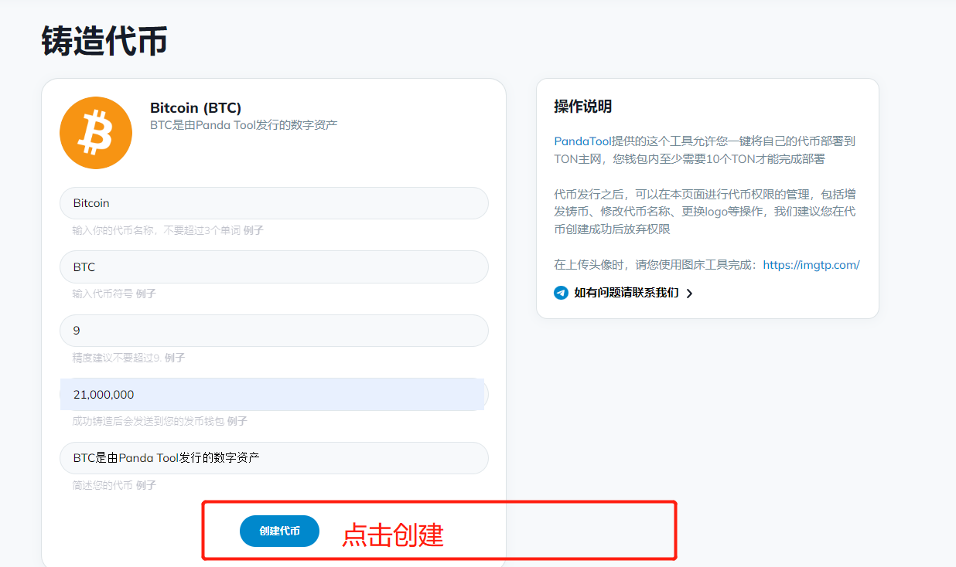Screen dimensions: 956x567
Task: Open the https://imgtp.com/ image hosting link
Action: click(x=811, y=265)
